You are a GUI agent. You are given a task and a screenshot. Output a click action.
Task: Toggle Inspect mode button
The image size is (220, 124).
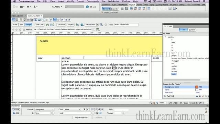(71, 24)
